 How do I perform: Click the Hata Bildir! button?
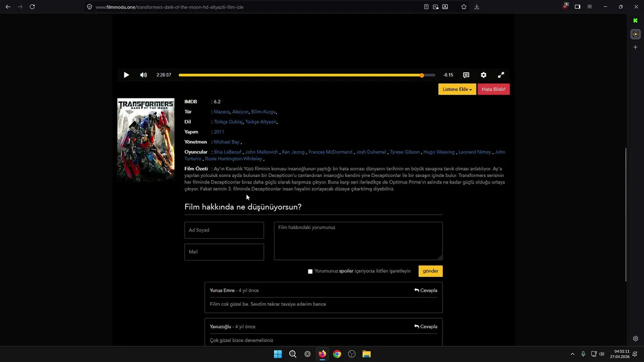(x=494, y=89)
